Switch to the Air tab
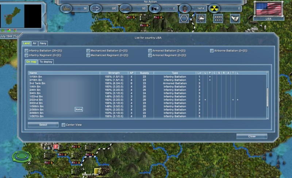This screenshot has height=178, width=292. click(34, 43)
